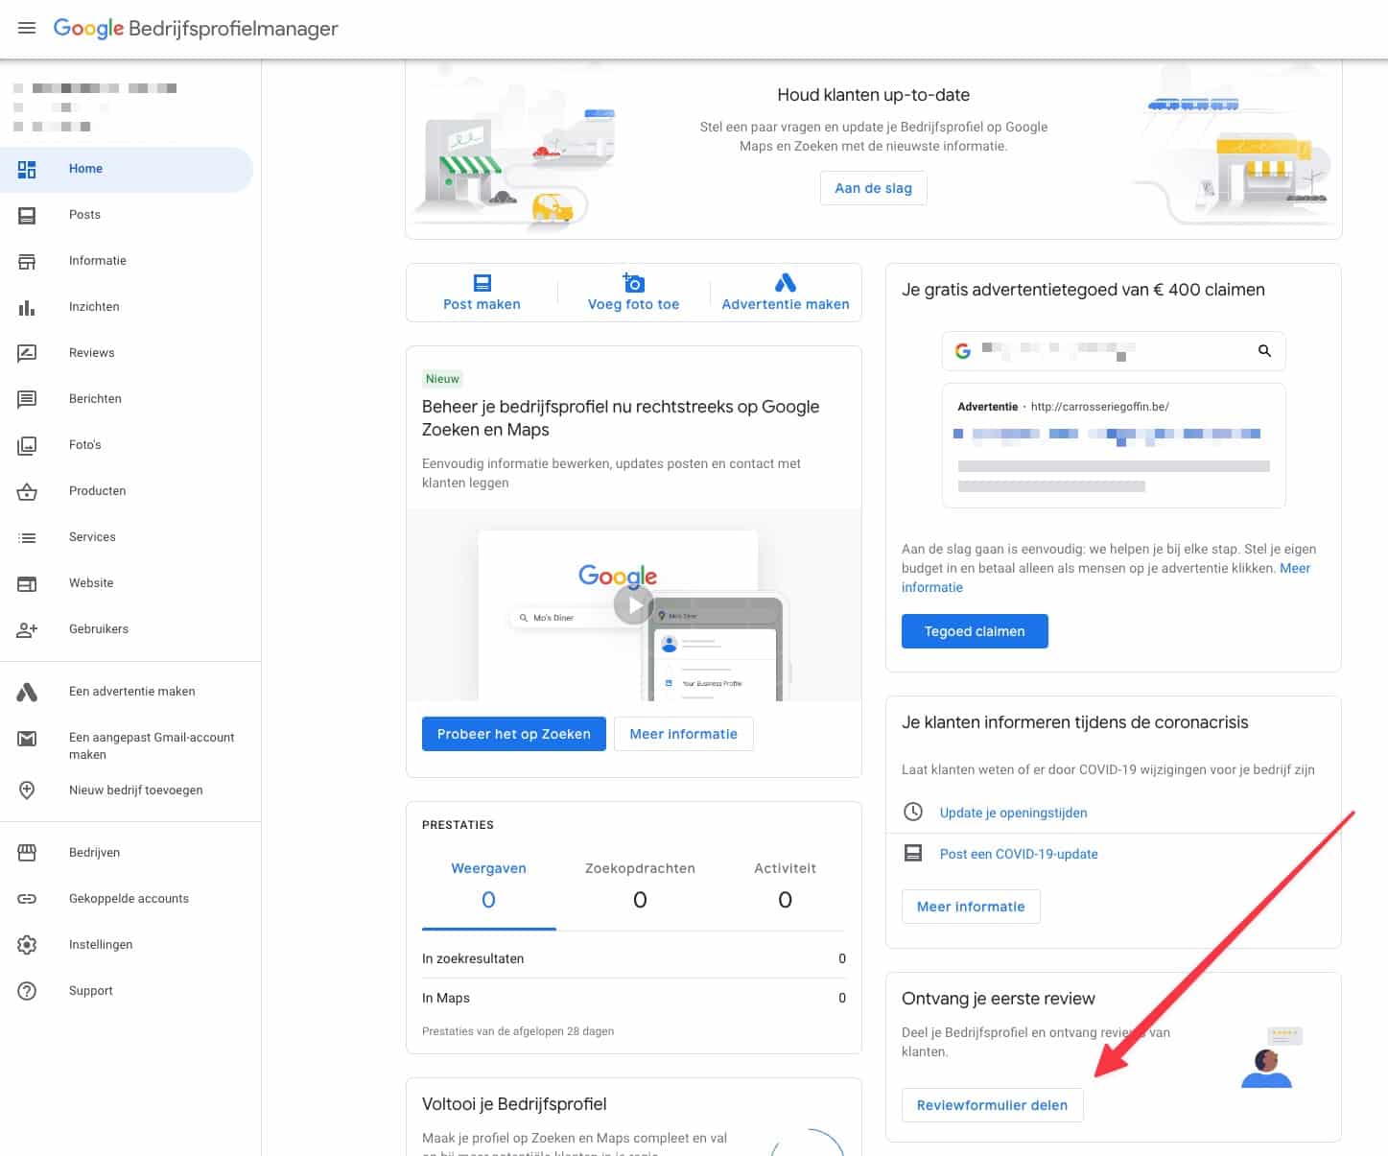Click the post icon beside COVID-19-update
This screenshot has width=1388, height=1156.
(913, 853)
